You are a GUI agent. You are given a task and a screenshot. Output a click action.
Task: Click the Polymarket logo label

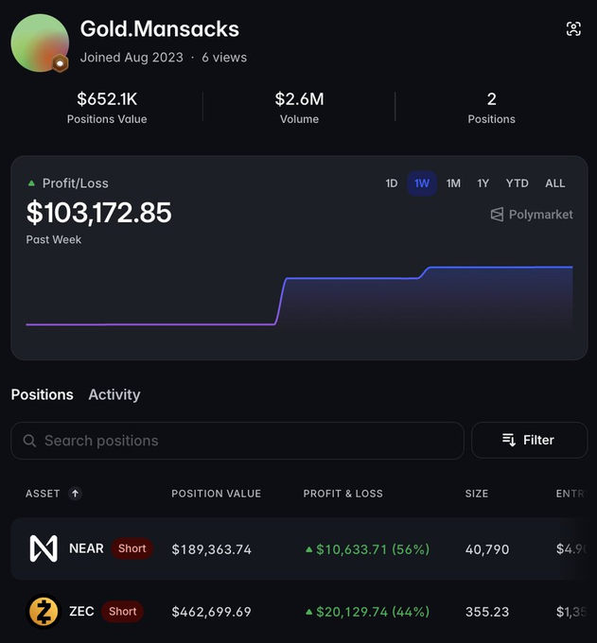tap(532, 215)
